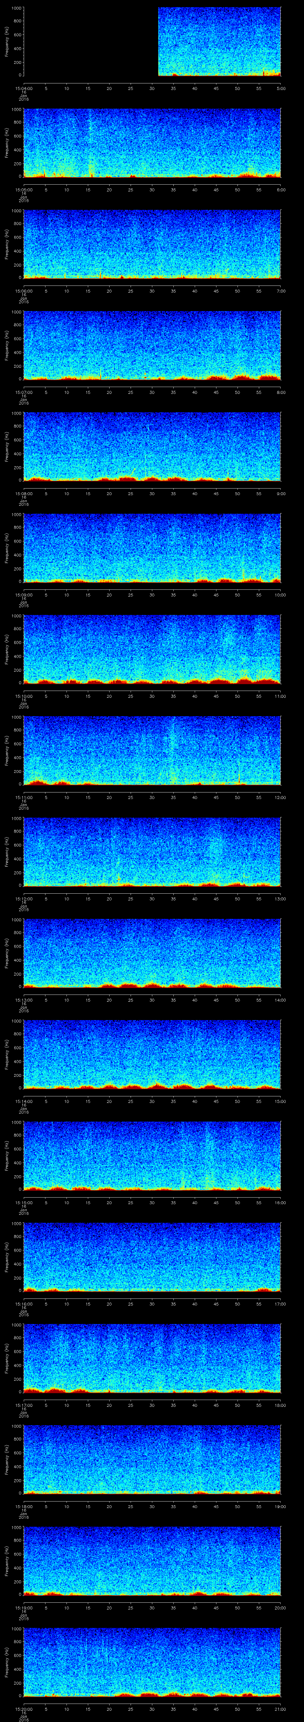Click the spectrogram panel starting at 15:14:00
This screenshot has width=304, height=1722.
pyautogui.click(x=152, y=1054)
